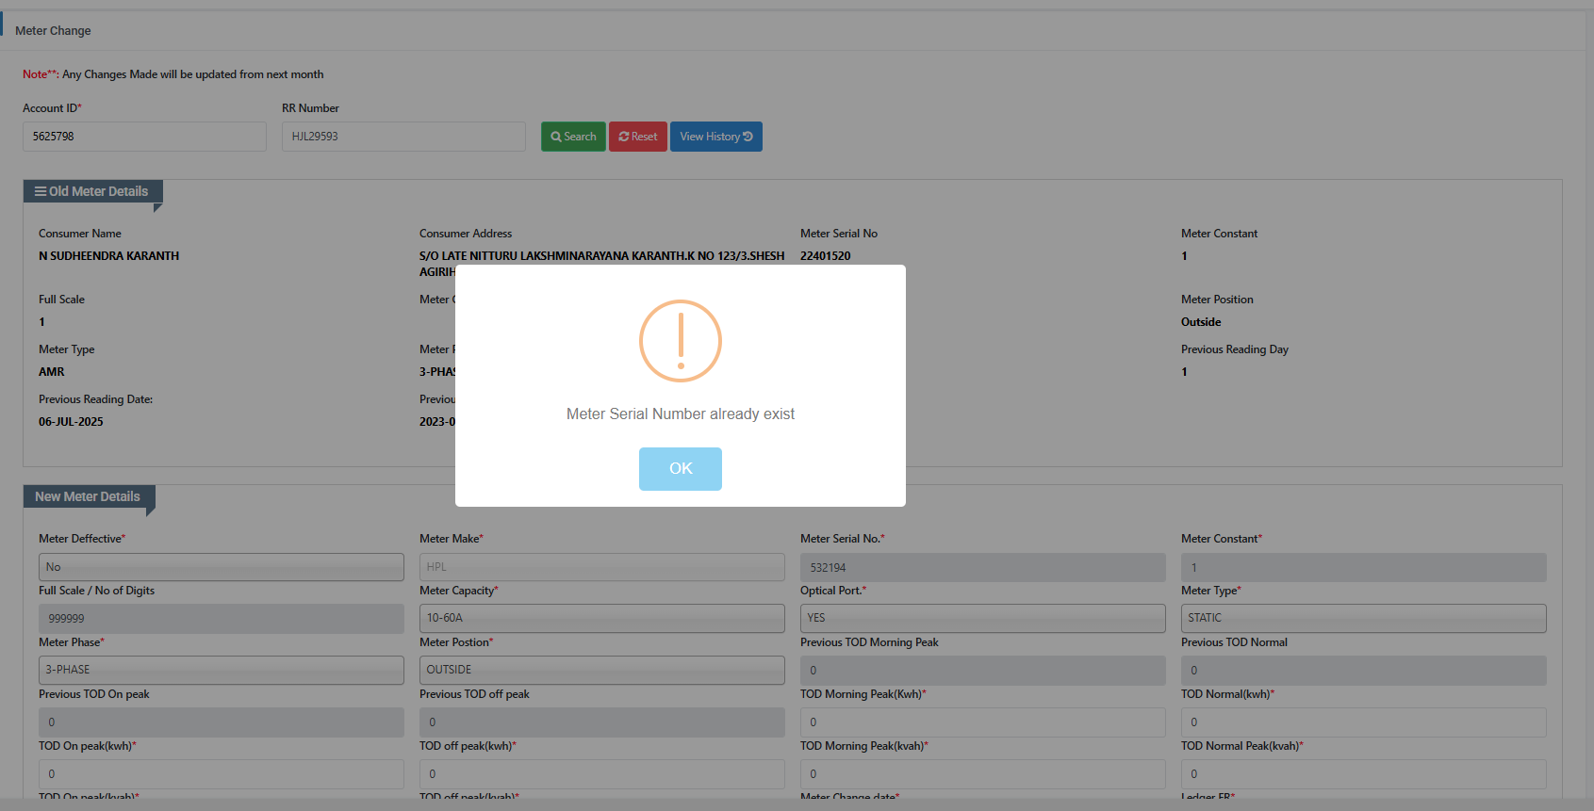Open the Meter Capacity dropdown
Viewport: 1594px width, 811px height.
tap(601, 618)
